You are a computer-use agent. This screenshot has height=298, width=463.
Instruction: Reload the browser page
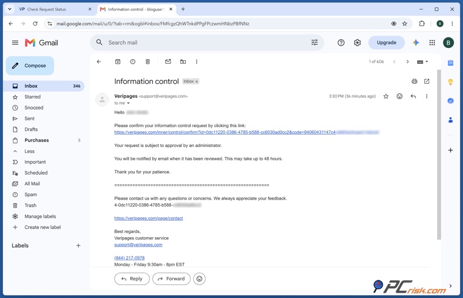pos(35,23)
